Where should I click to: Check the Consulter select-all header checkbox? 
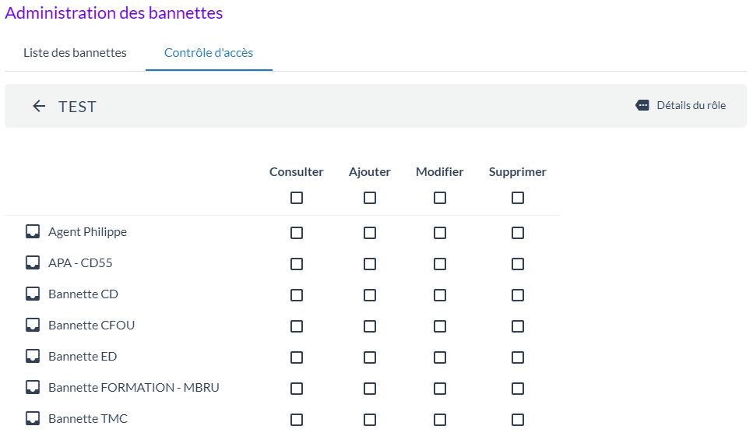297,198
